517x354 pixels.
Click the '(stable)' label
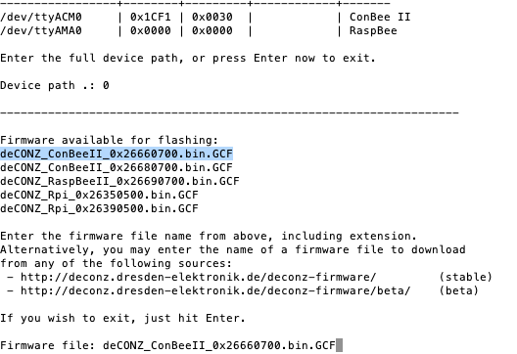465,277
